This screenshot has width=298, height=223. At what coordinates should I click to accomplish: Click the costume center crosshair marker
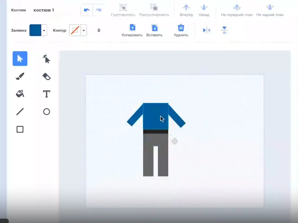click(x=175, y=141)
